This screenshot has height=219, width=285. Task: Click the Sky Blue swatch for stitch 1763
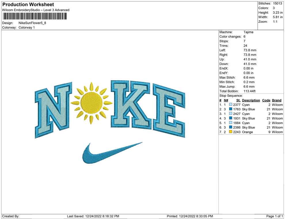pyautogui.click(x=231, y=109)
